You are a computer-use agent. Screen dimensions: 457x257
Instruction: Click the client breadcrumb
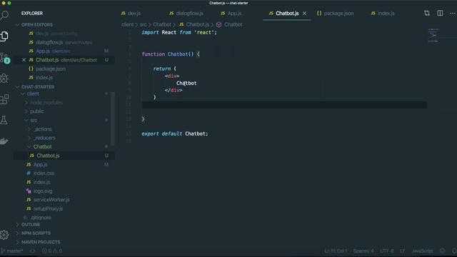(x=127, y=24)
